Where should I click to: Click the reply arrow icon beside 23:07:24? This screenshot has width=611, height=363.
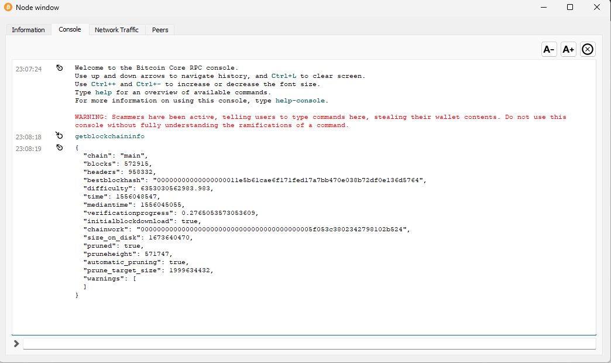click(x=59, y=68)
